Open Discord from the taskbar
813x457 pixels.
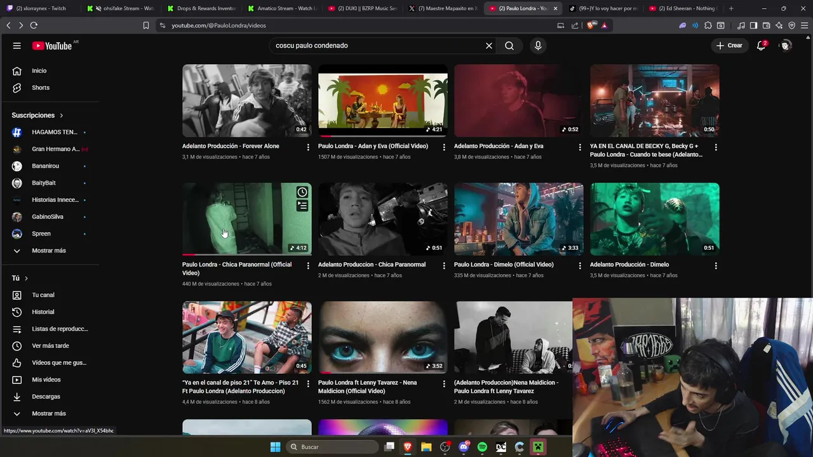point(464,447)
